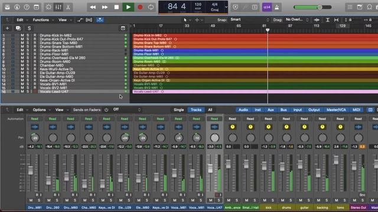
Task: Open the Tracks area Functions menu
Action: click(41, 20)
